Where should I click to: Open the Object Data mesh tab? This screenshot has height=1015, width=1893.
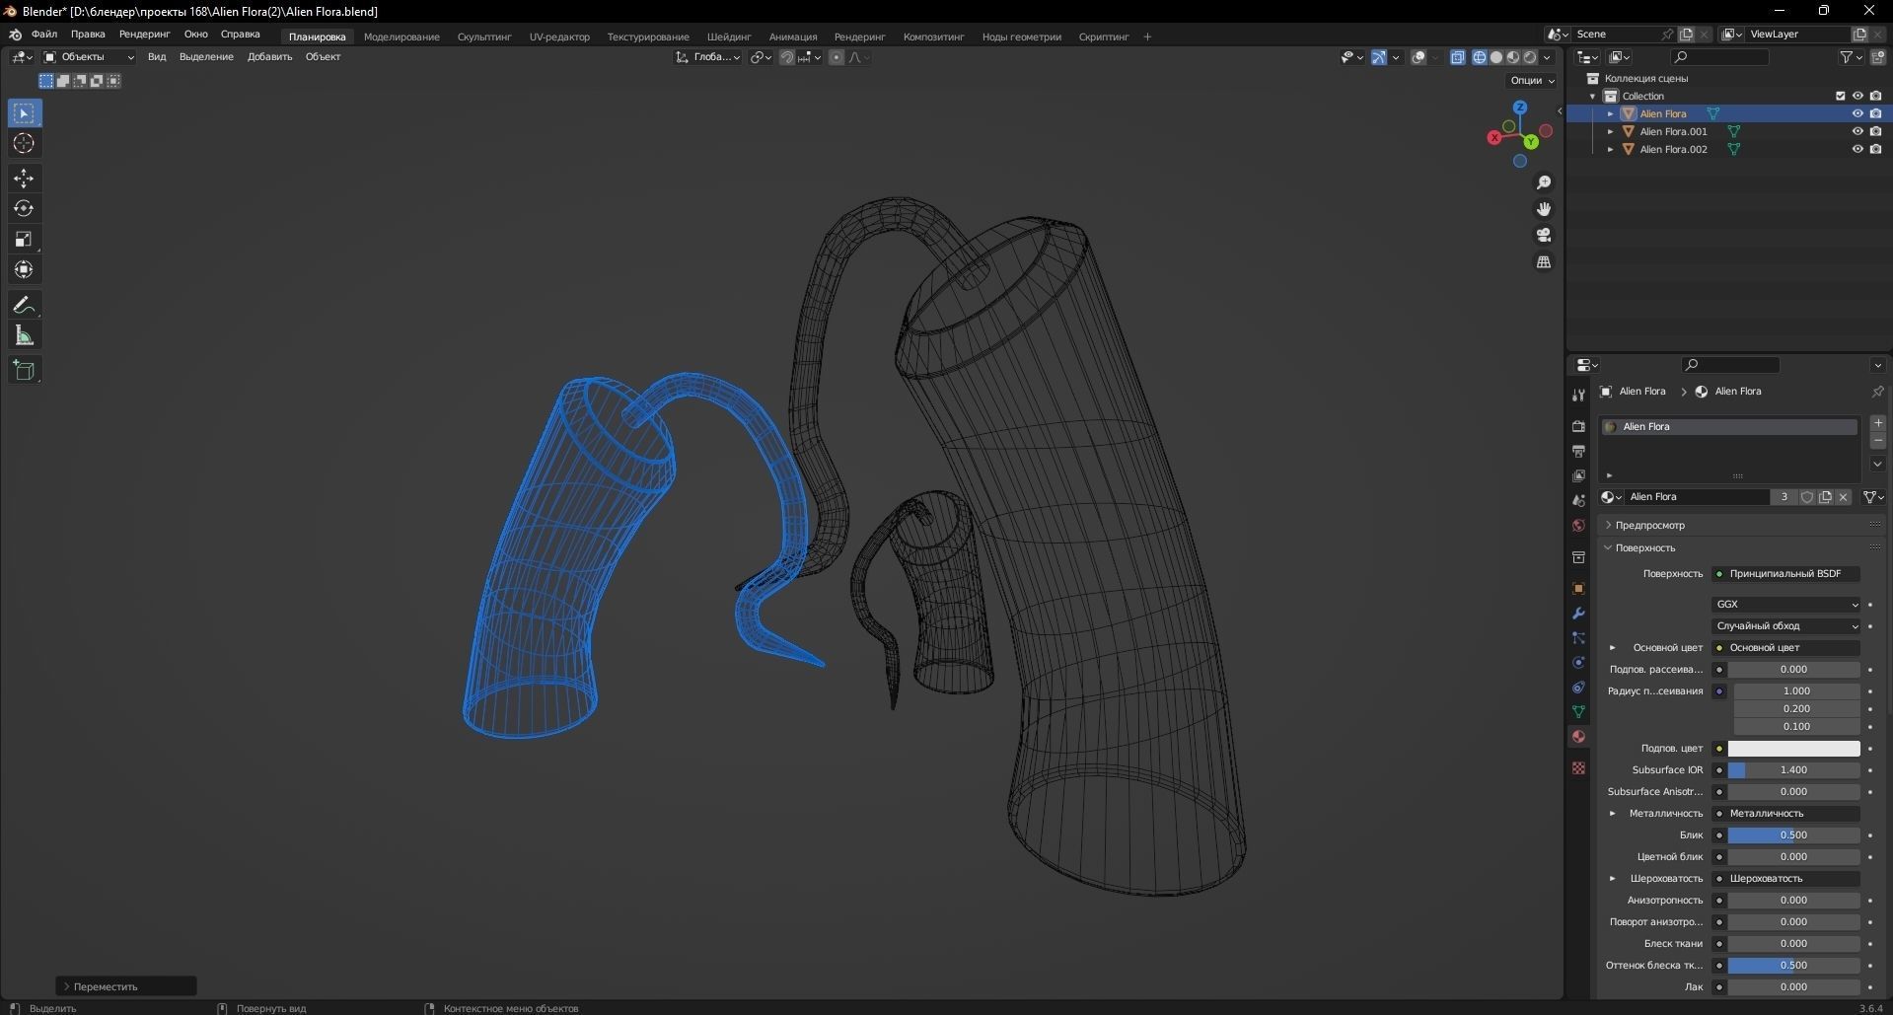pyautogui.click(x=1578, y=712)
